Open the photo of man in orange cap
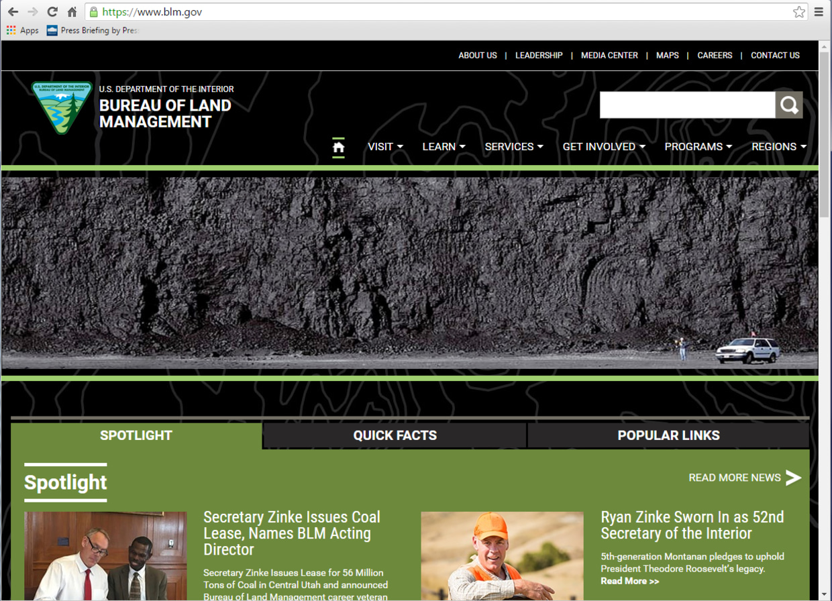832x601 pixels. point(502,556)
